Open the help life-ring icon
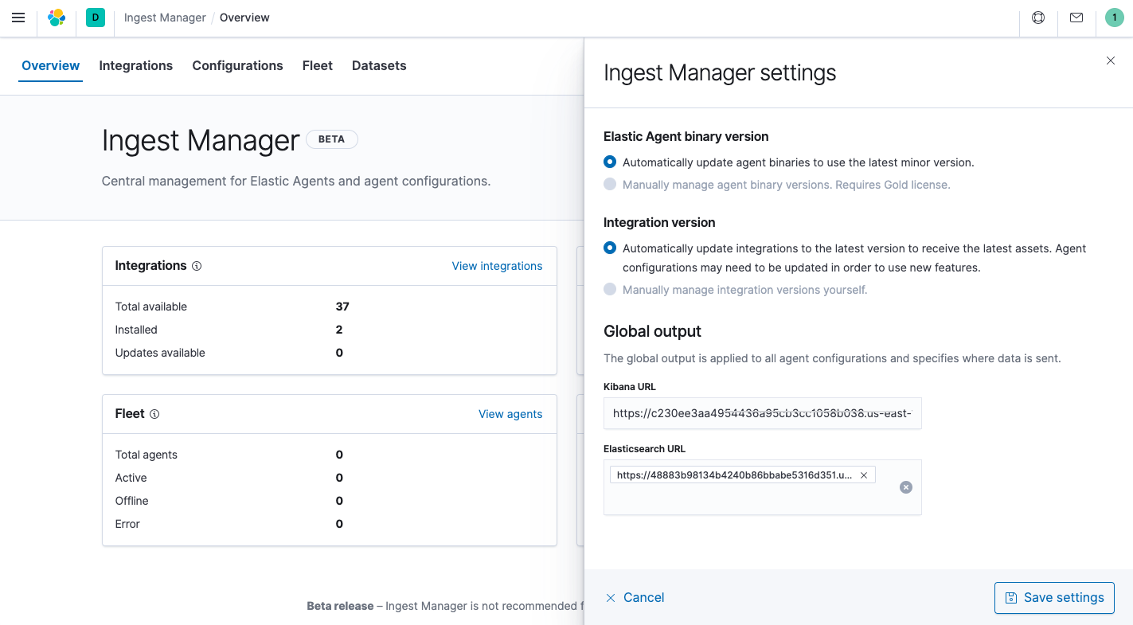This screenshot has height=625, width=1133. (x=1037, y=18)
